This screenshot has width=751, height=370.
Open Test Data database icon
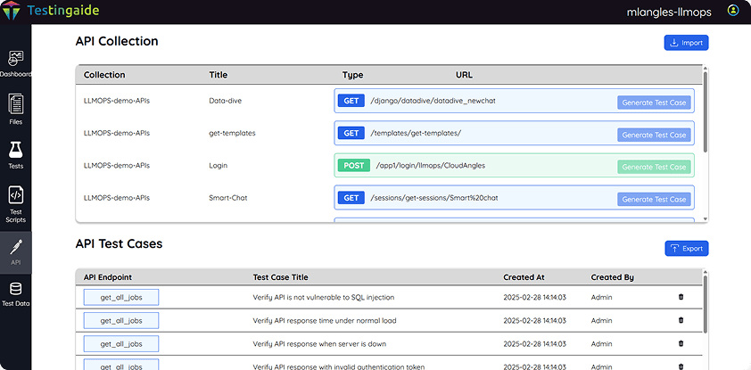[x=15, y=289]
